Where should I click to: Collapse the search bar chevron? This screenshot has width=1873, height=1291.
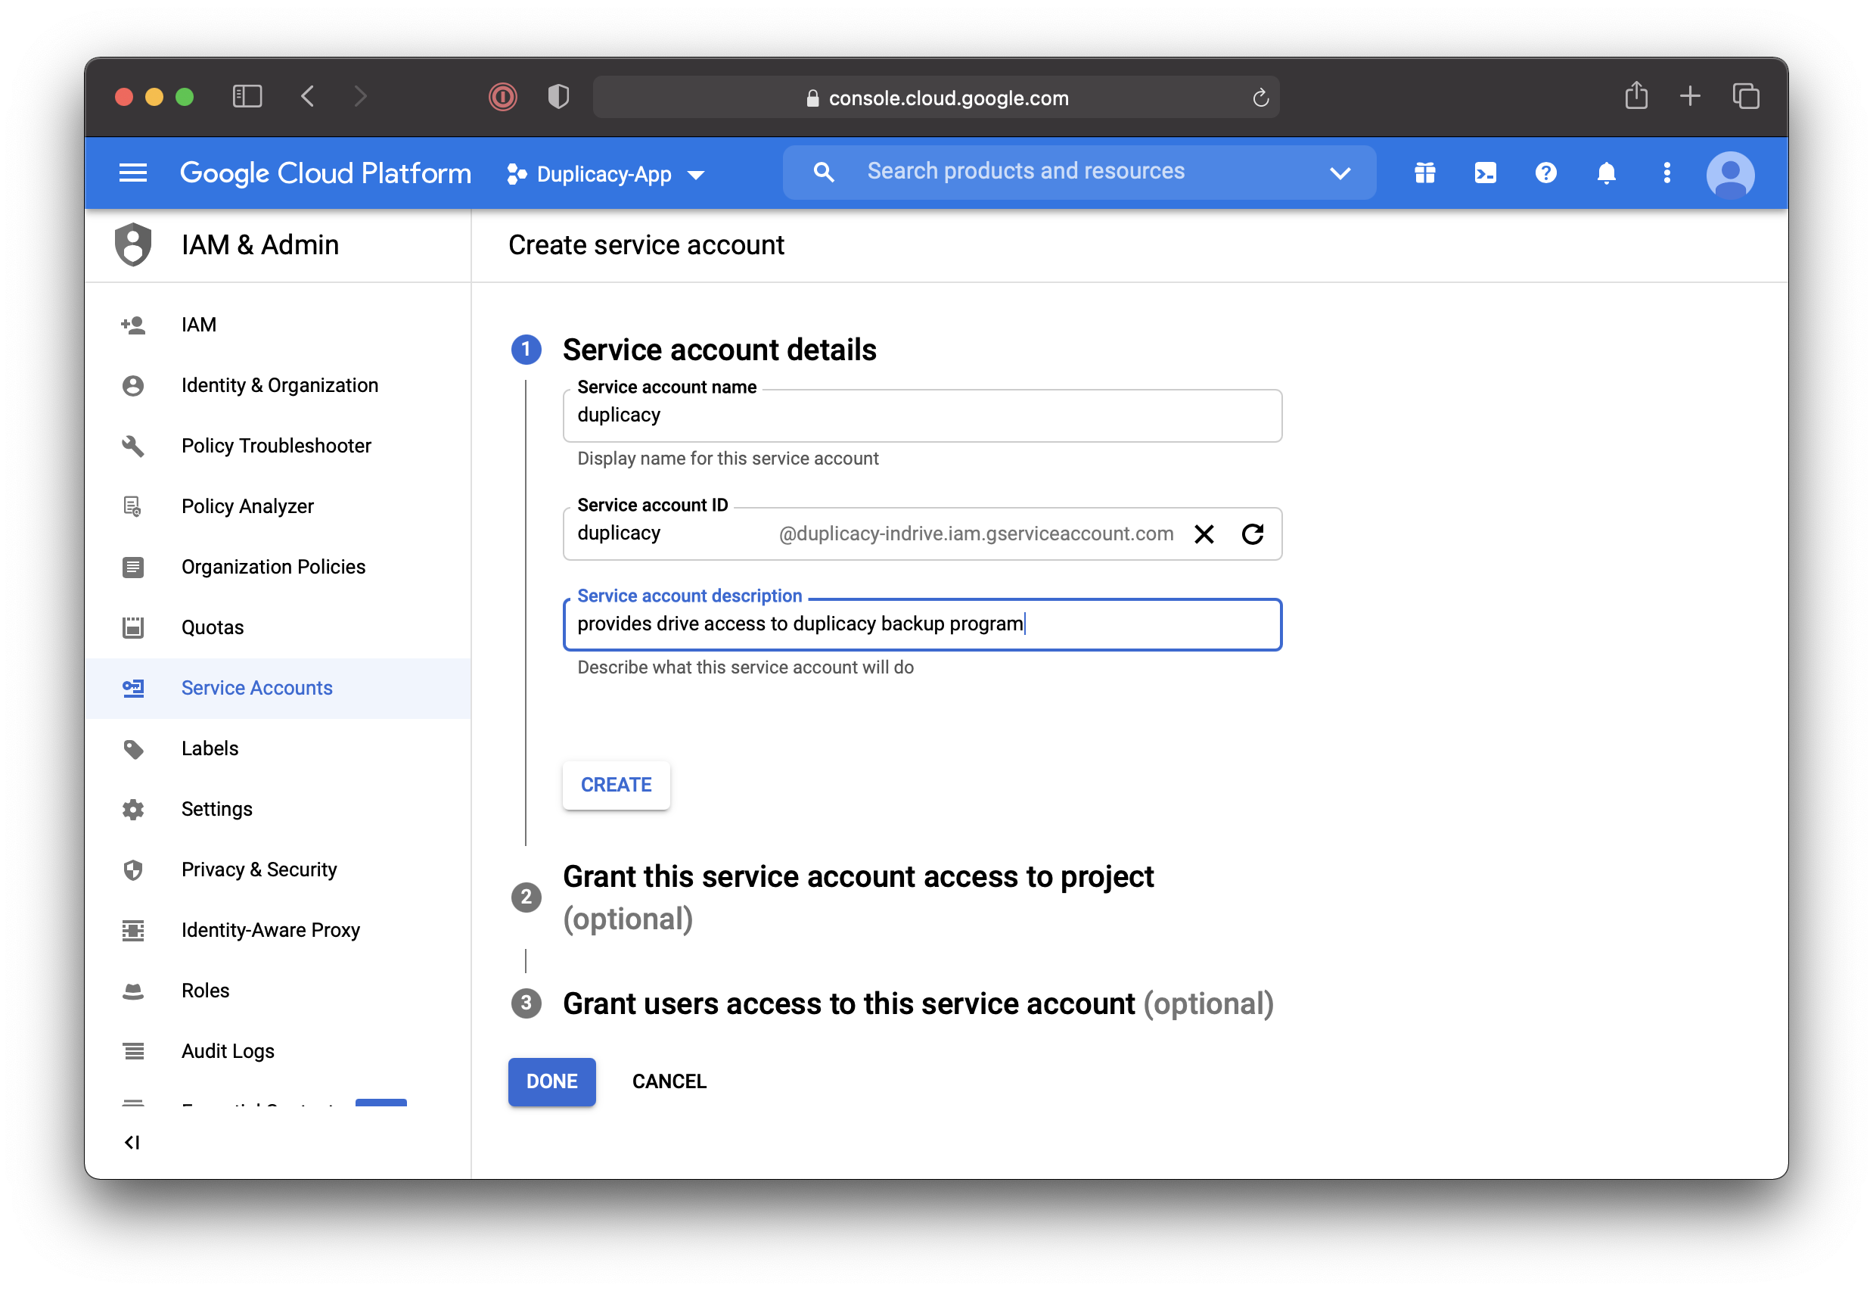tap(1340, 173)
